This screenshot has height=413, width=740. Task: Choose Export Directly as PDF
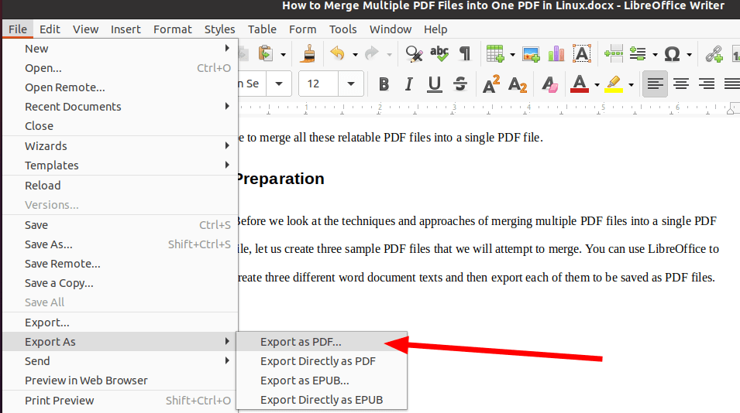(x=322, y=361)
